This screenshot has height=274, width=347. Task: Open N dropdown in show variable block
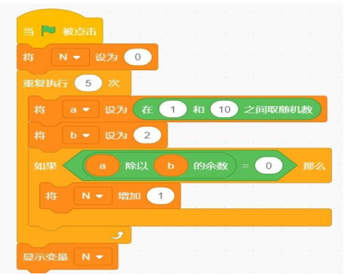[93, 257]
